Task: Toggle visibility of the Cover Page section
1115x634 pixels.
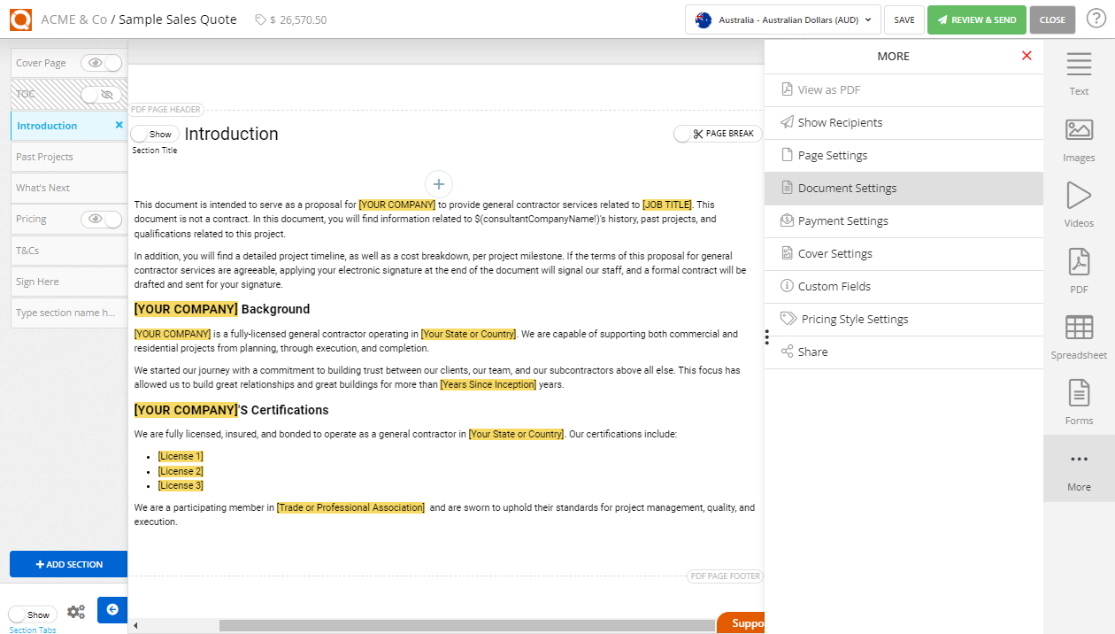Action: pyautogui.click(x=102, y=62)
